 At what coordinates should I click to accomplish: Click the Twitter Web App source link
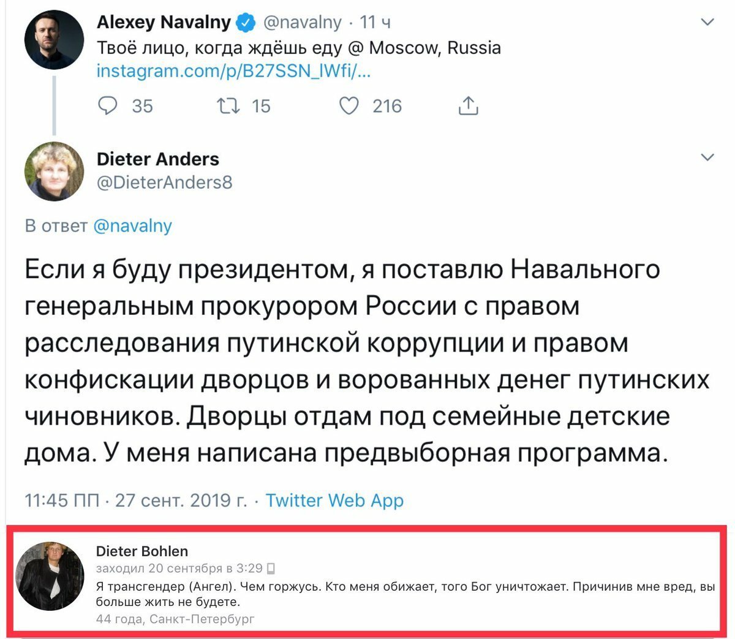[334, 501]
